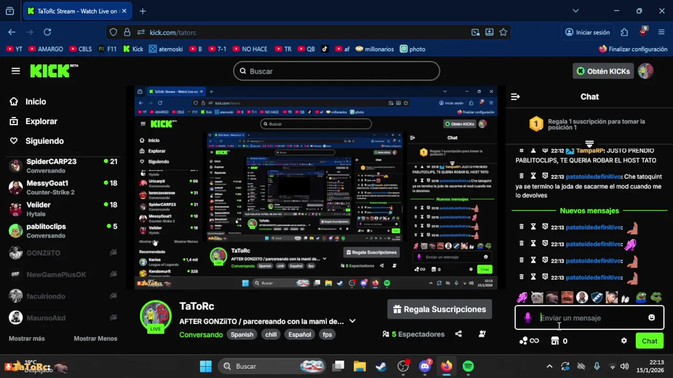
Task: Open Steam from the taskbar
Action: 381,366
